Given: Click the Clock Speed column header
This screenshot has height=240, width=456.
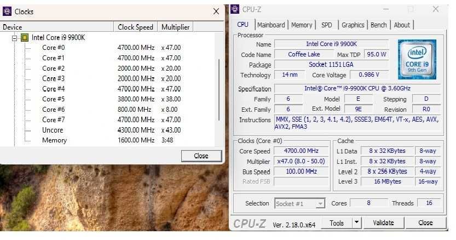Looking at the screenshot, I should tap(136, 27).
